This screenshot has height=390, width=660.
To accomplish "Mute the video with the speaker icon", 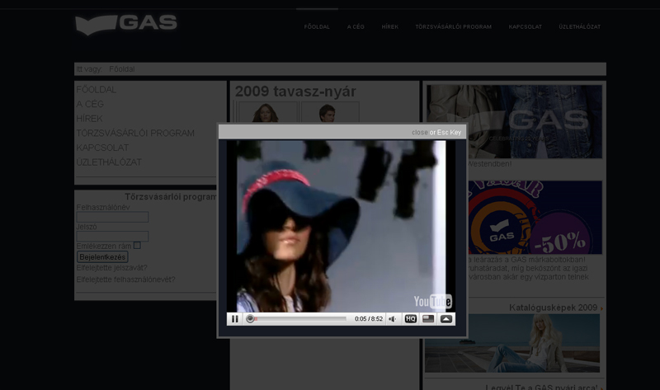I will 393,319.
